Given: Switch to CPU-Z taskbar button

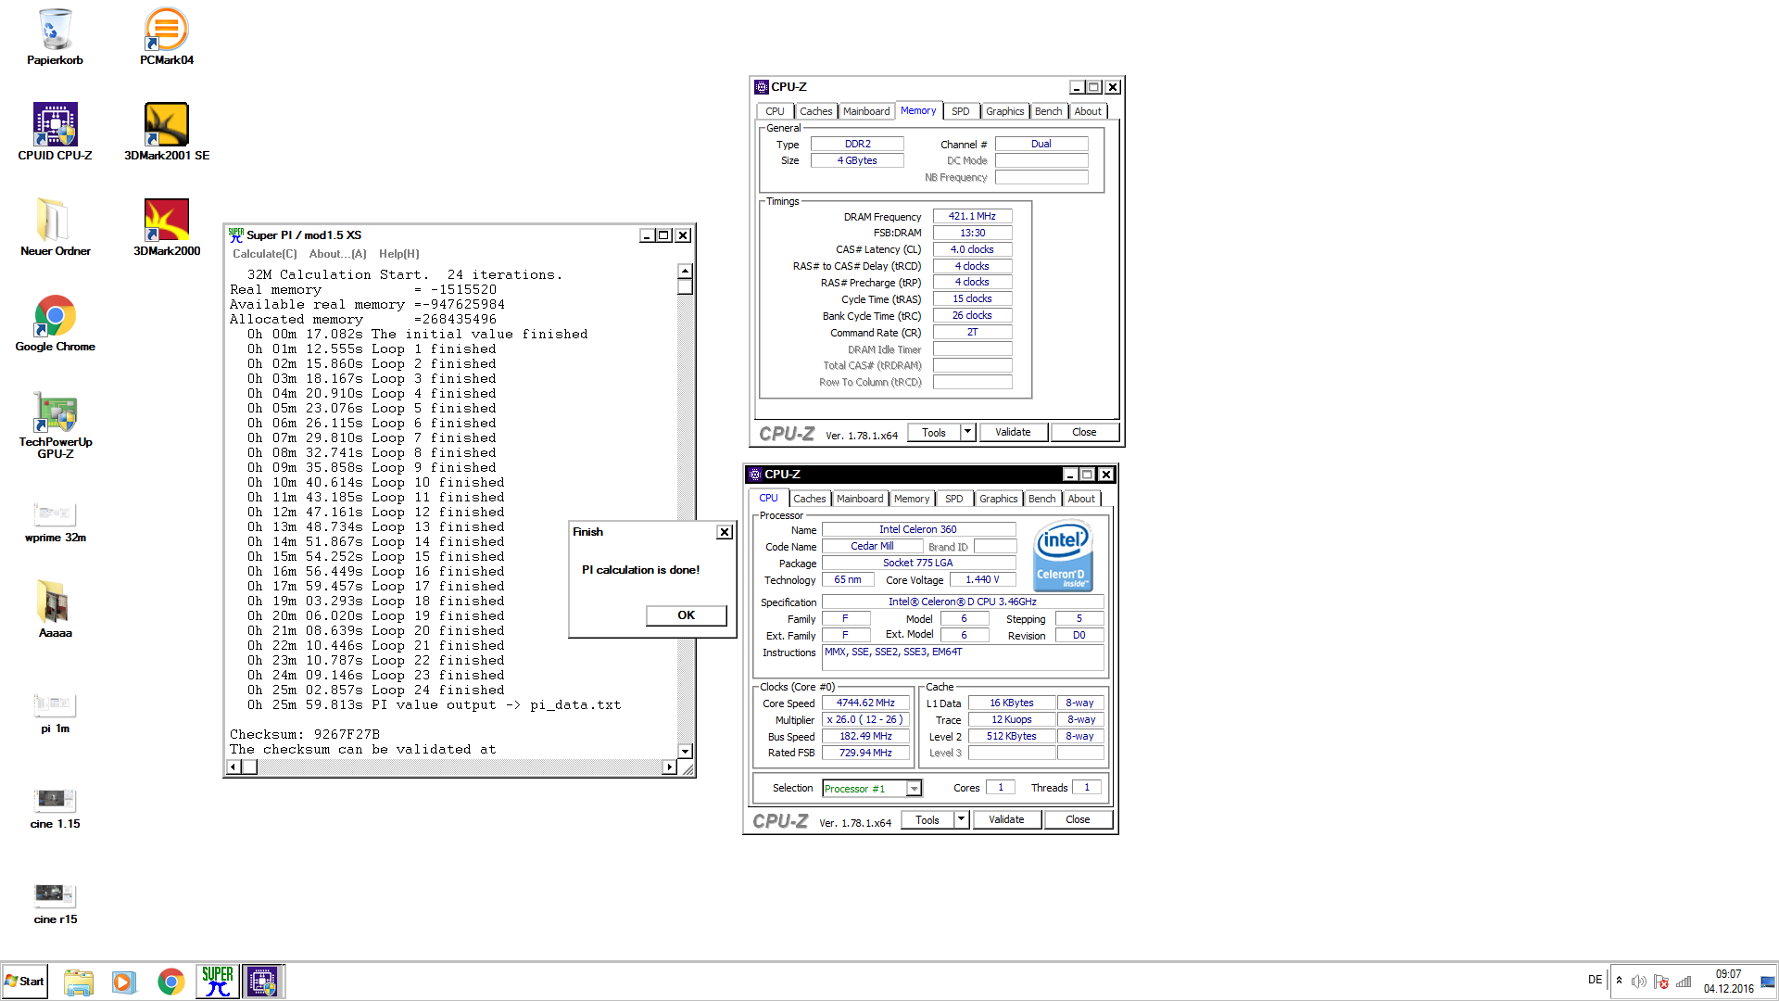Looking at the screenshot, I should click(x=262, y=982).
